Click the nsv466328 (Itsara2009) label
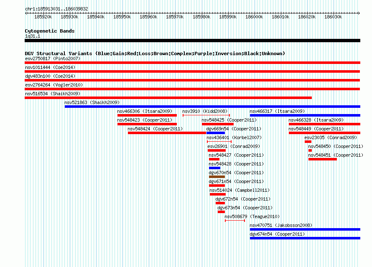 (316, 120)
